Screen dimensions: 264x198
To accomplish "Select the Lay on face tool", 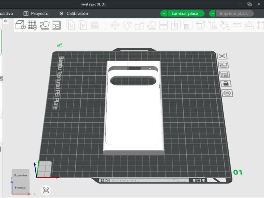I will [151, 25].
